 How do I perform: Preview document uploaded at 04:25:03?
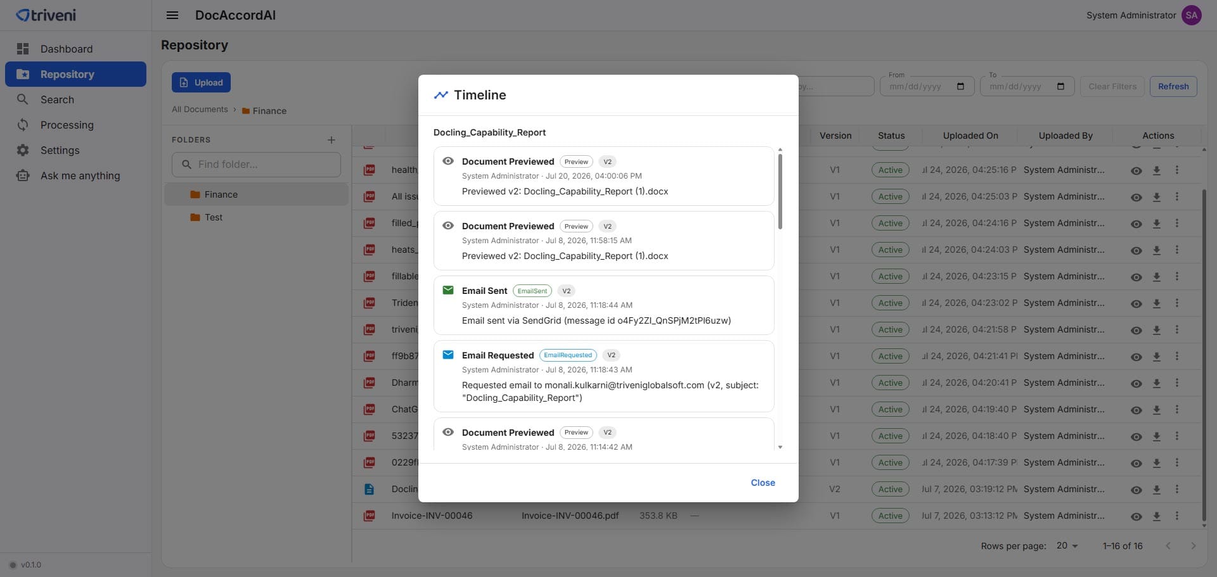[1137, 197]
